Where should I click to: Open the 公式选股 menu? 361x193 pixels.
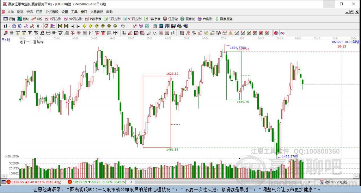(52, 12)
